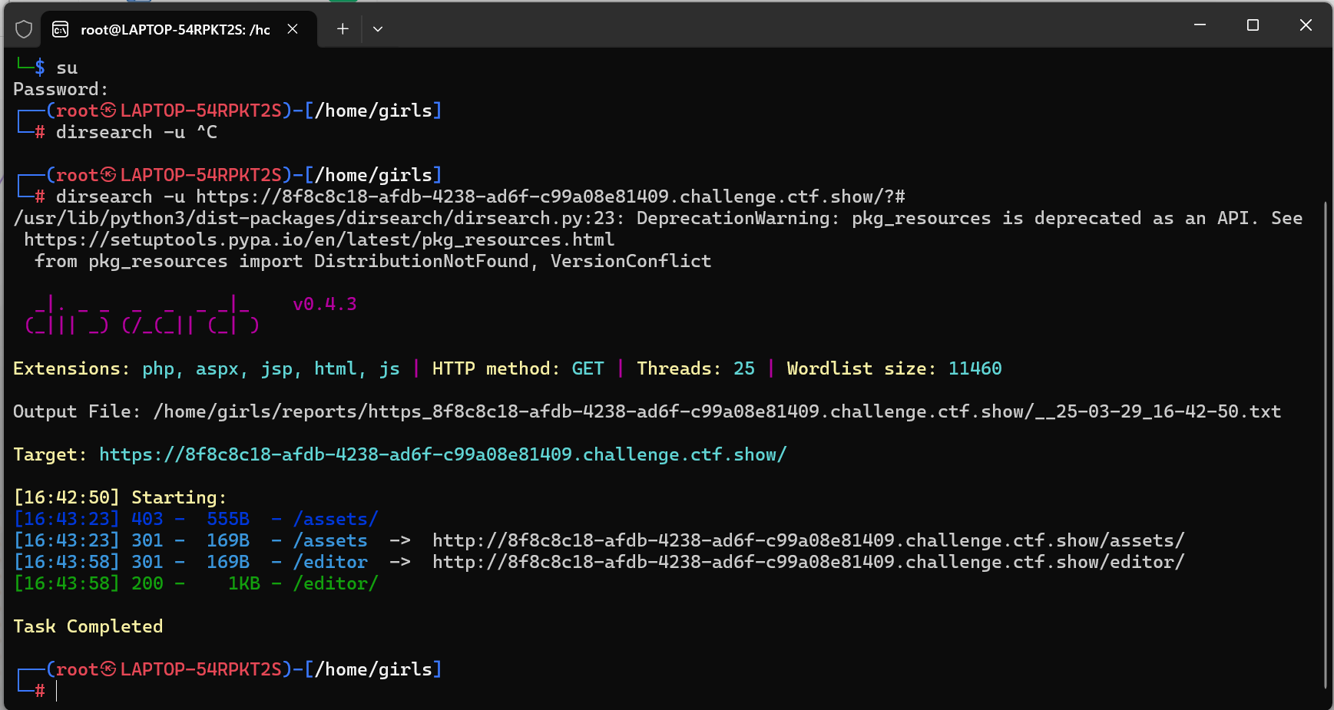Image resolution: width=1334 pixels, height=710 pixels.
Task: Open the setuptools.pypa.io pkg_resources link
Action: pos(319,239)
